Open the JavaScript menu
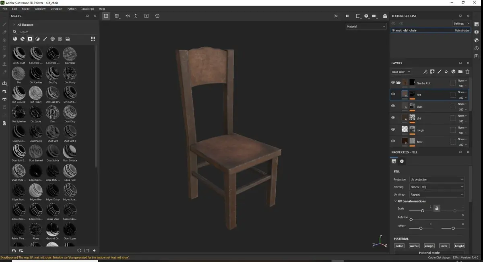This screenshot has height=262, width=483. tap(87, 8)
